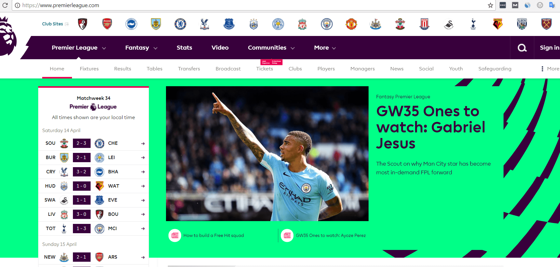The height and width of the screenshot is (267, 560).
Task: Click the Sign in button
Action: click(549, 48)
